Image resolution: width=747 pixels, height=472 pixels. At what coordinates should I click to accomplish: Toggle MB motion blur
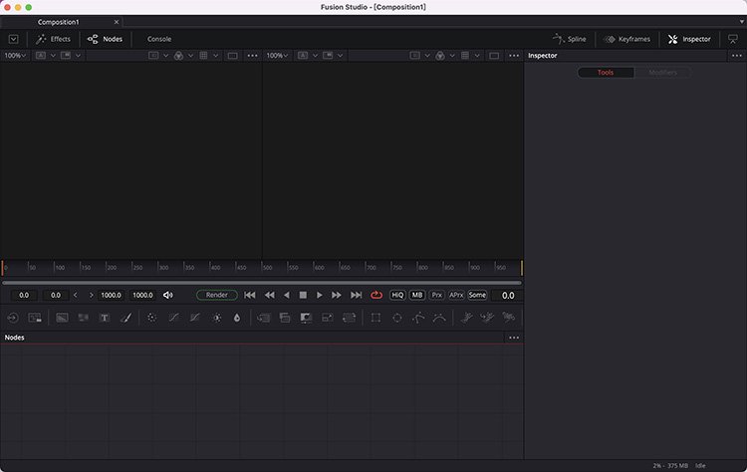[x=417, y=296]
